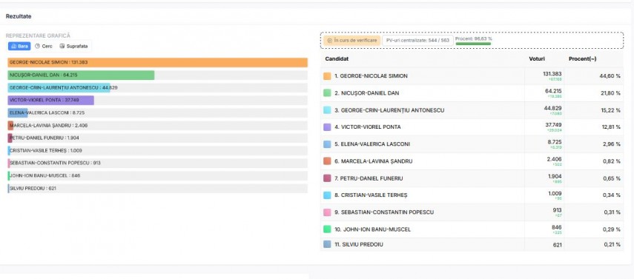Switch chart to Cerc view

(44, 47)
